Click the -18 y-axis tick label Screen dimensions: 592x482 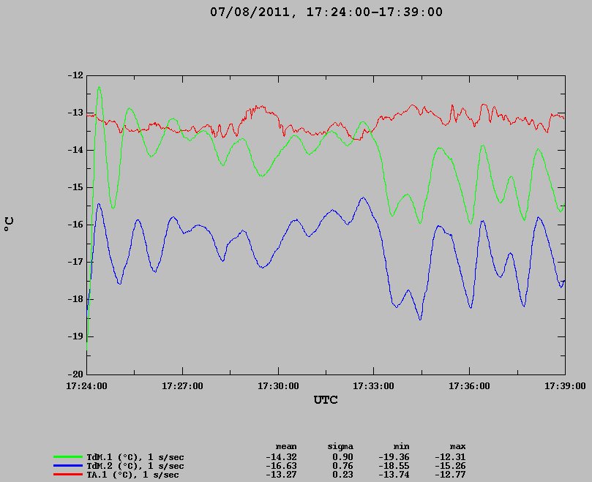point(75,299)
